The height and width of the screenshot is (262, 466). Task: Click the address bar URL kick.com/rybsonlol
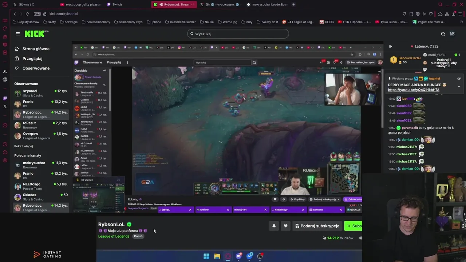coord(64,14)
